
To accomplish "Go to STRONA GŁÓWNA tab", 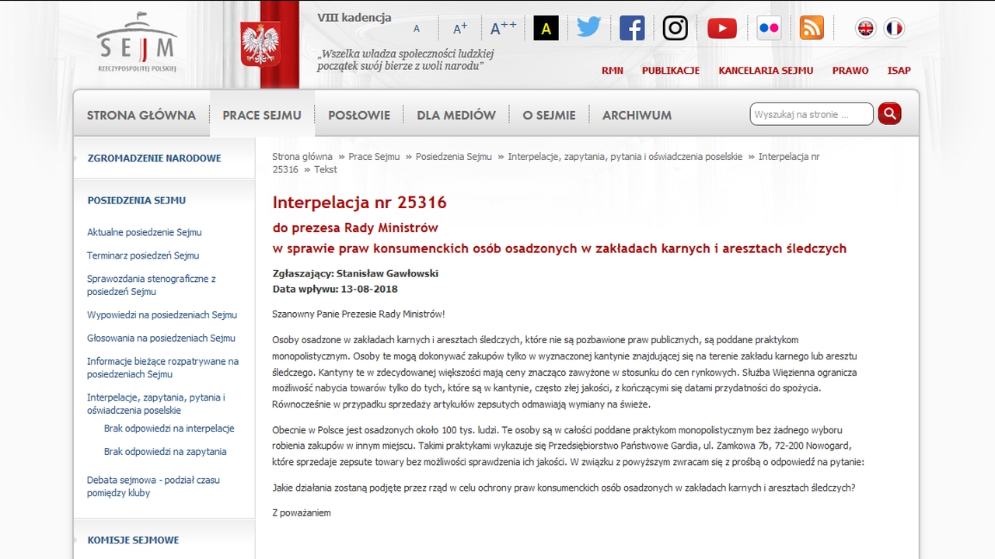I will click(141, 115).
